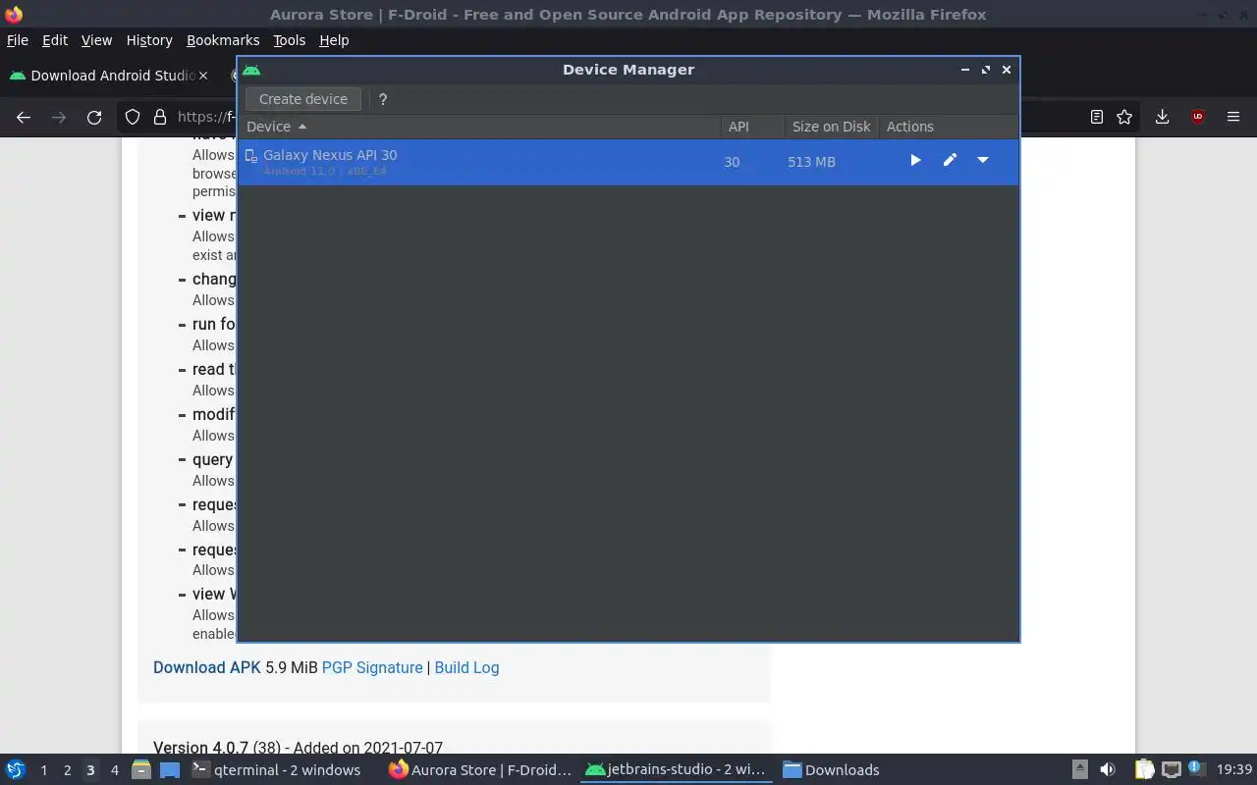Sort by Size on Disk column
Viewport: 1257px width, 785px height.
point(831,127)
